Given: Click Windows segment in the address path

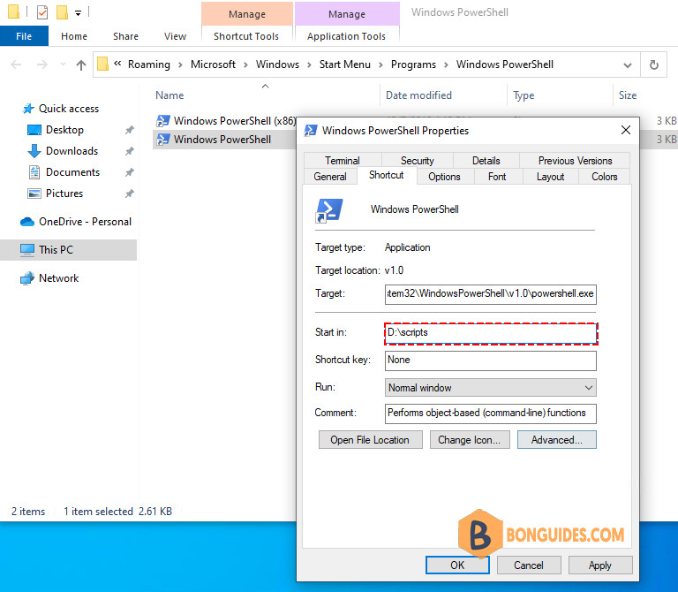Looking at the screenshot, I should [x=277, y=65].
